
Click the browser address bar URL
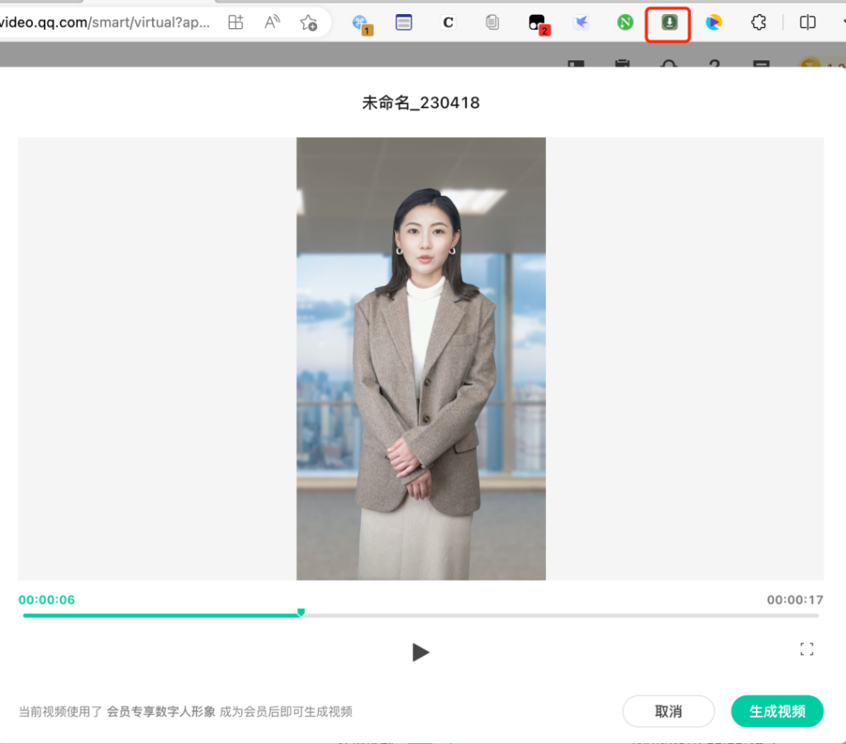click(107, 22)
